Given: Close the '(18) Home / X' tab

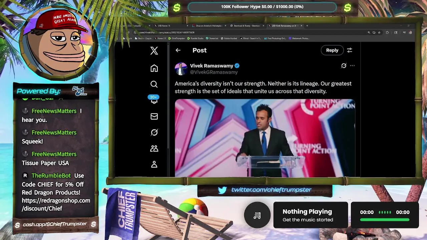Looking at the screenshot, I should click(187, 26).
